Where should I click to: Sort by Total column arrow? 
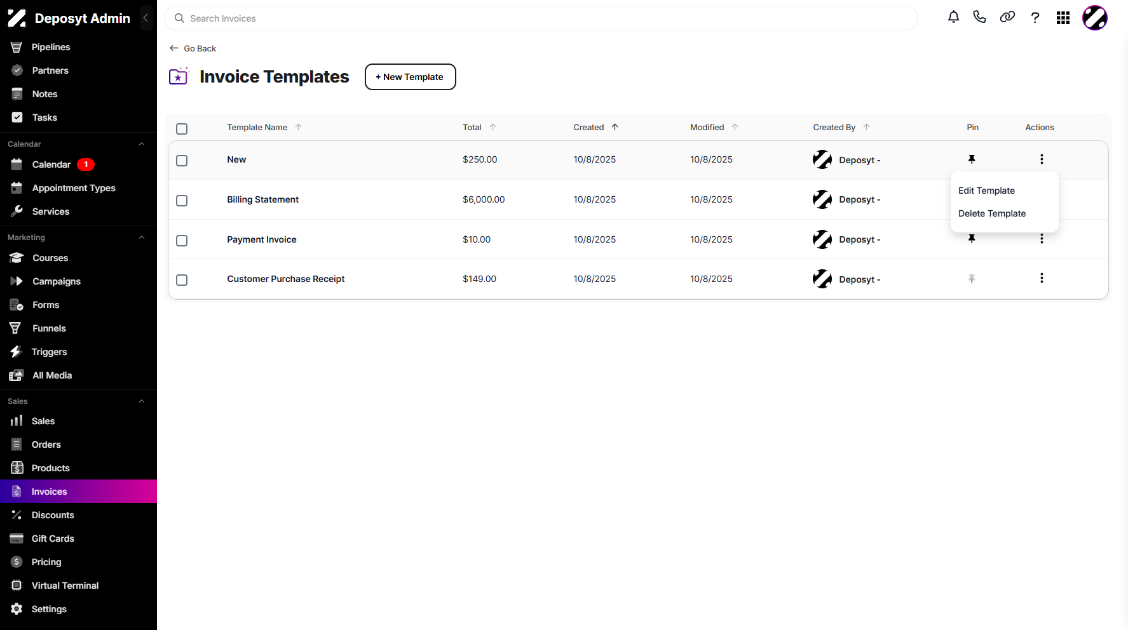[x=493, y=127]
